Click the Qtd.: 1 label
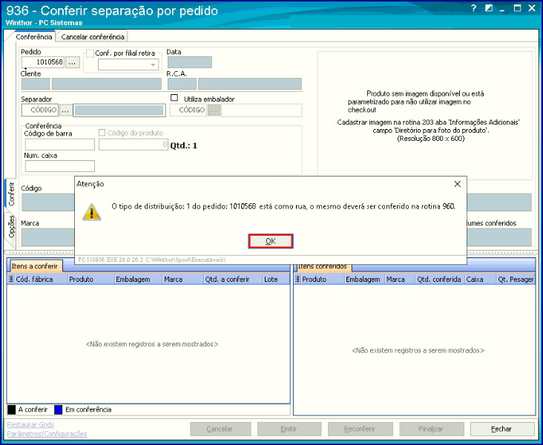The height and width of the screenshot is (445, 543). coord(183,145)
